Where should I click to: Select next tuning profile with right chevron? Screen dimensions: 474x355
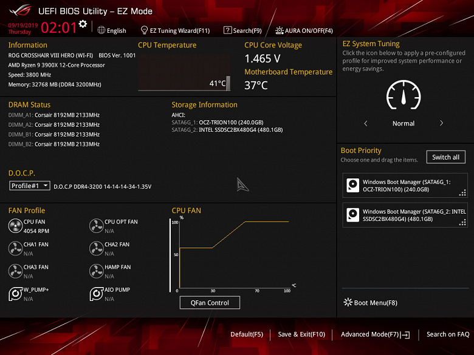[441, 123]
